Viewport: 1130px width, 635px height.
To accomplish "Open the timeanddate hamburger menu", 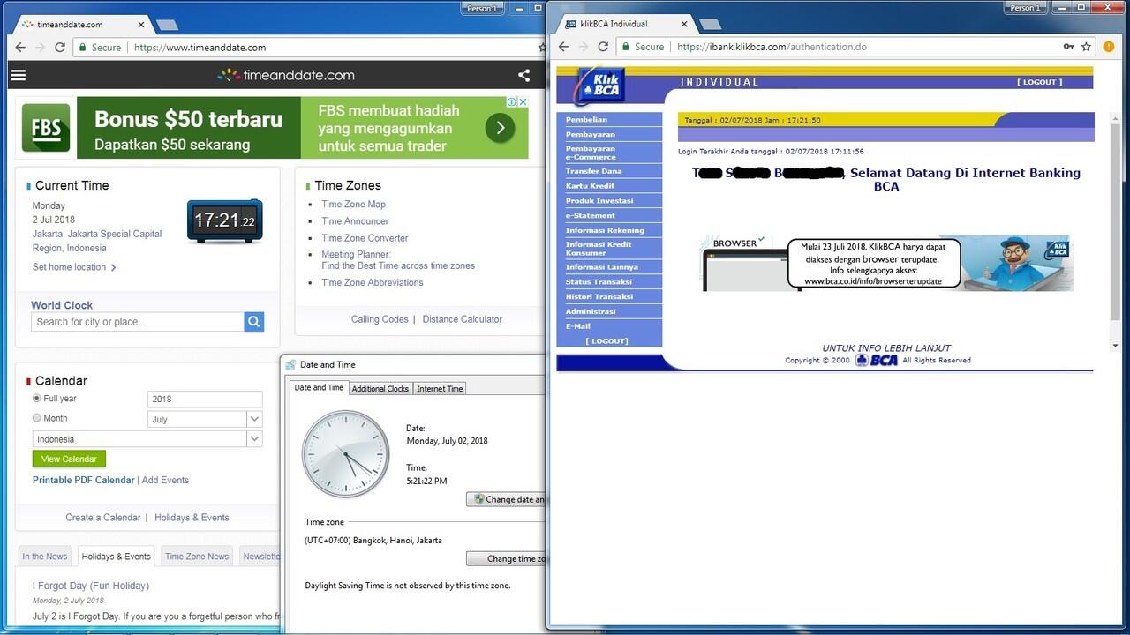I will 19,75.
